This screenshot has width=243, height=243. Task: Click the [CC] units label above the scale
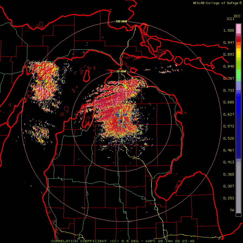[230, 19]
